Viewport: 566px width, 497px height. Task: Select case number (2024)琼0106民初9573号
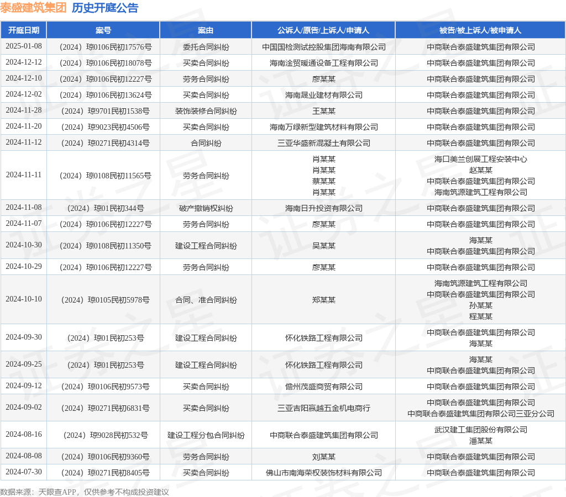click(106, 387)
